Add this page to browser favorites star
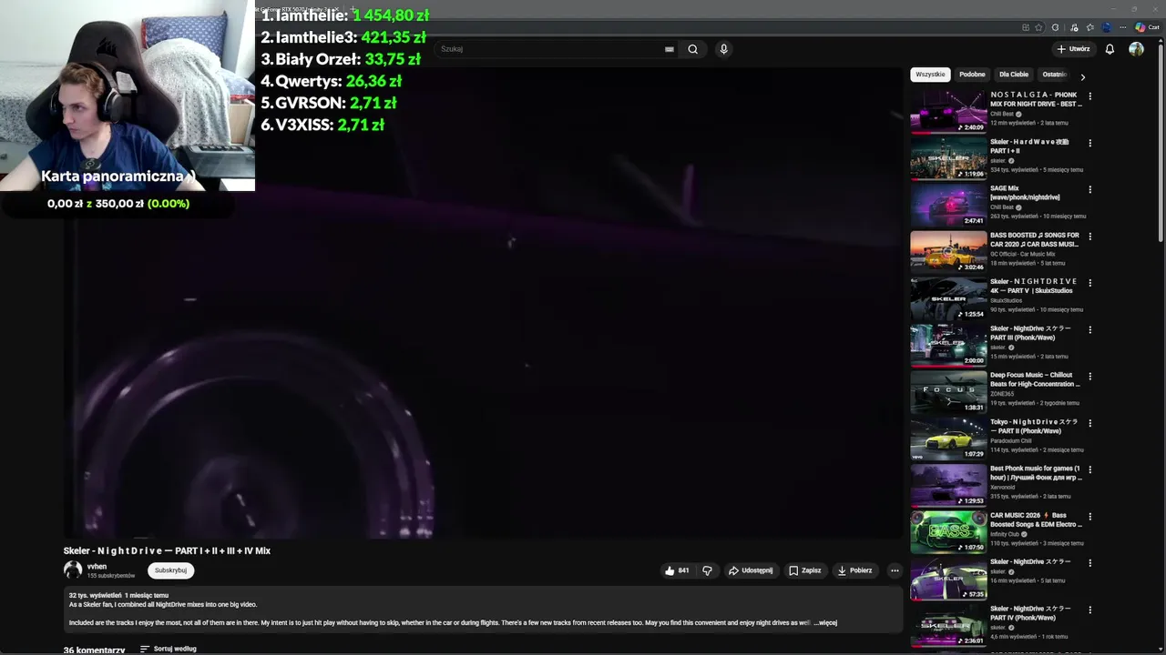 (x=1038, y=27)
